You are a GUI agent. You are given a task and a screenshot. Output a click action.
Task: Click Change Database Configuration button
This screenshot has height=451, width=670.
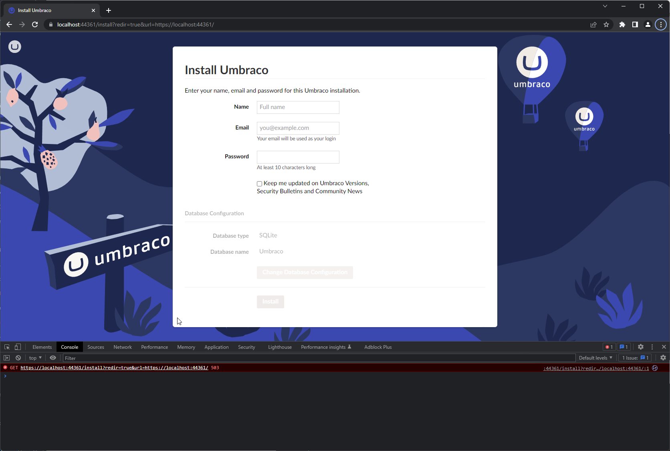coord(305,273)
